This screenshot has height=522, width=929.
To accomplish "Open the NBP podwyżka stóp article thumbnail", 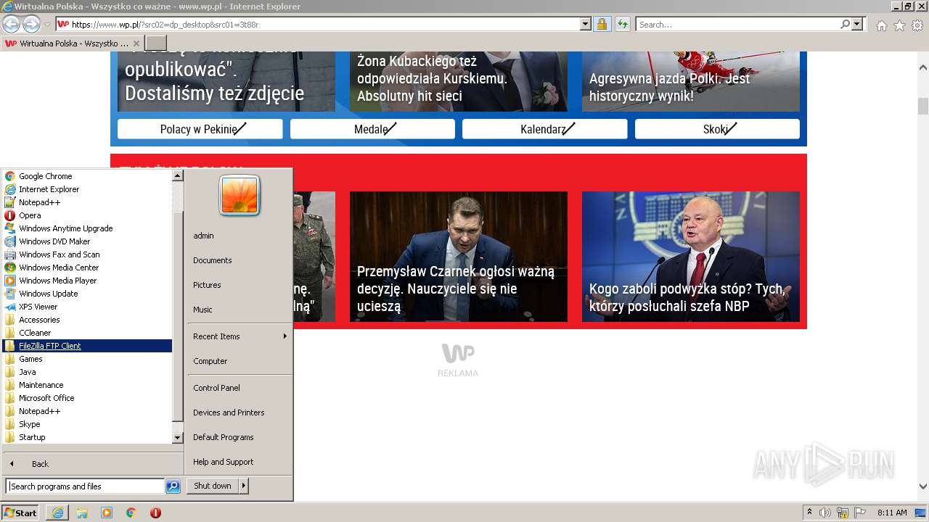I will tap(691, 257).
